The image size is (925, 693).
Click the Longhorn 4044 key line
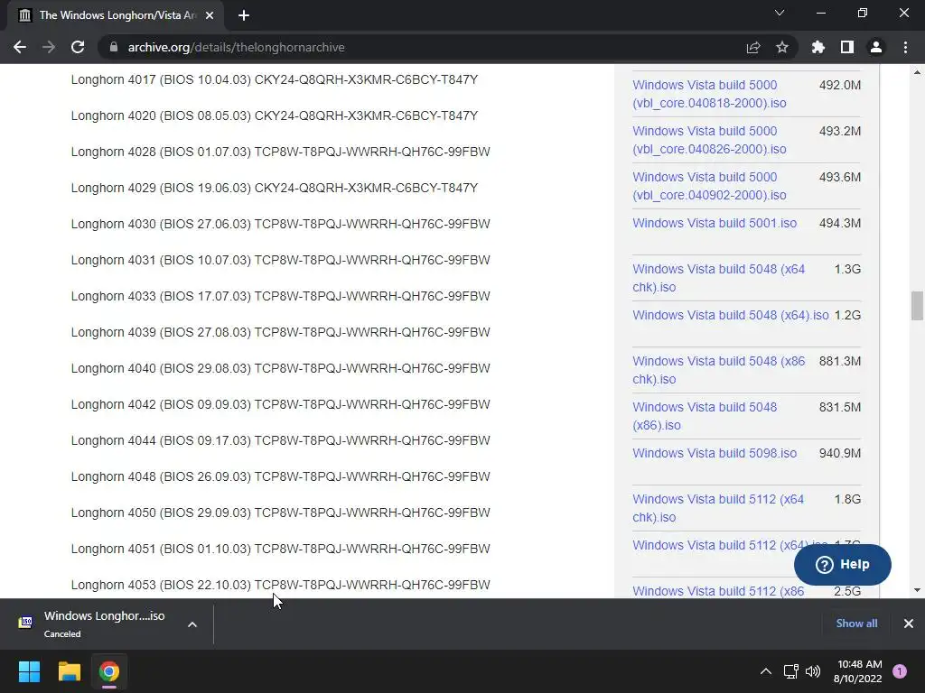click(280, 440)
